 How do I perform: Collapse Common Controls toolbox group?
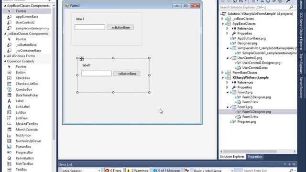[x=5, y=61]
